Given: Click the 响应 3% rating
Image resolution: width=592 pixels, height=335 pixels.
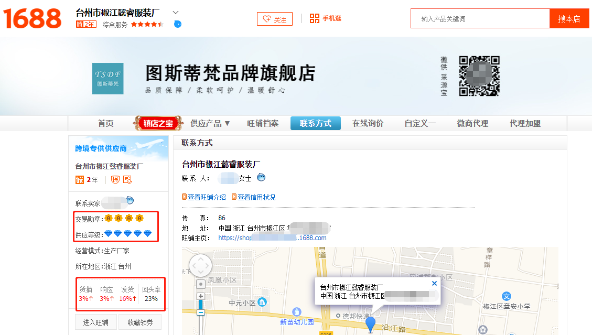Looking at the screenshot, I should pyautogui.click(x=106, y=294).
